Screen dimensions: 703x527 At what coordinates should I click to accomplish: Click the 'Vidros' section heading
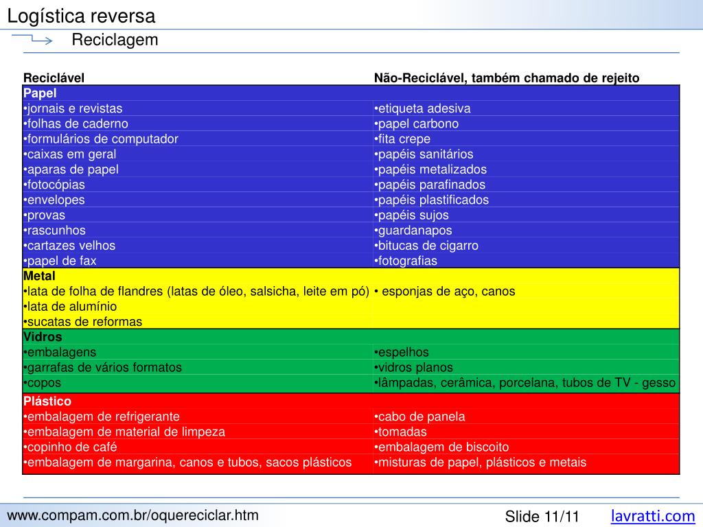(43, 337)
